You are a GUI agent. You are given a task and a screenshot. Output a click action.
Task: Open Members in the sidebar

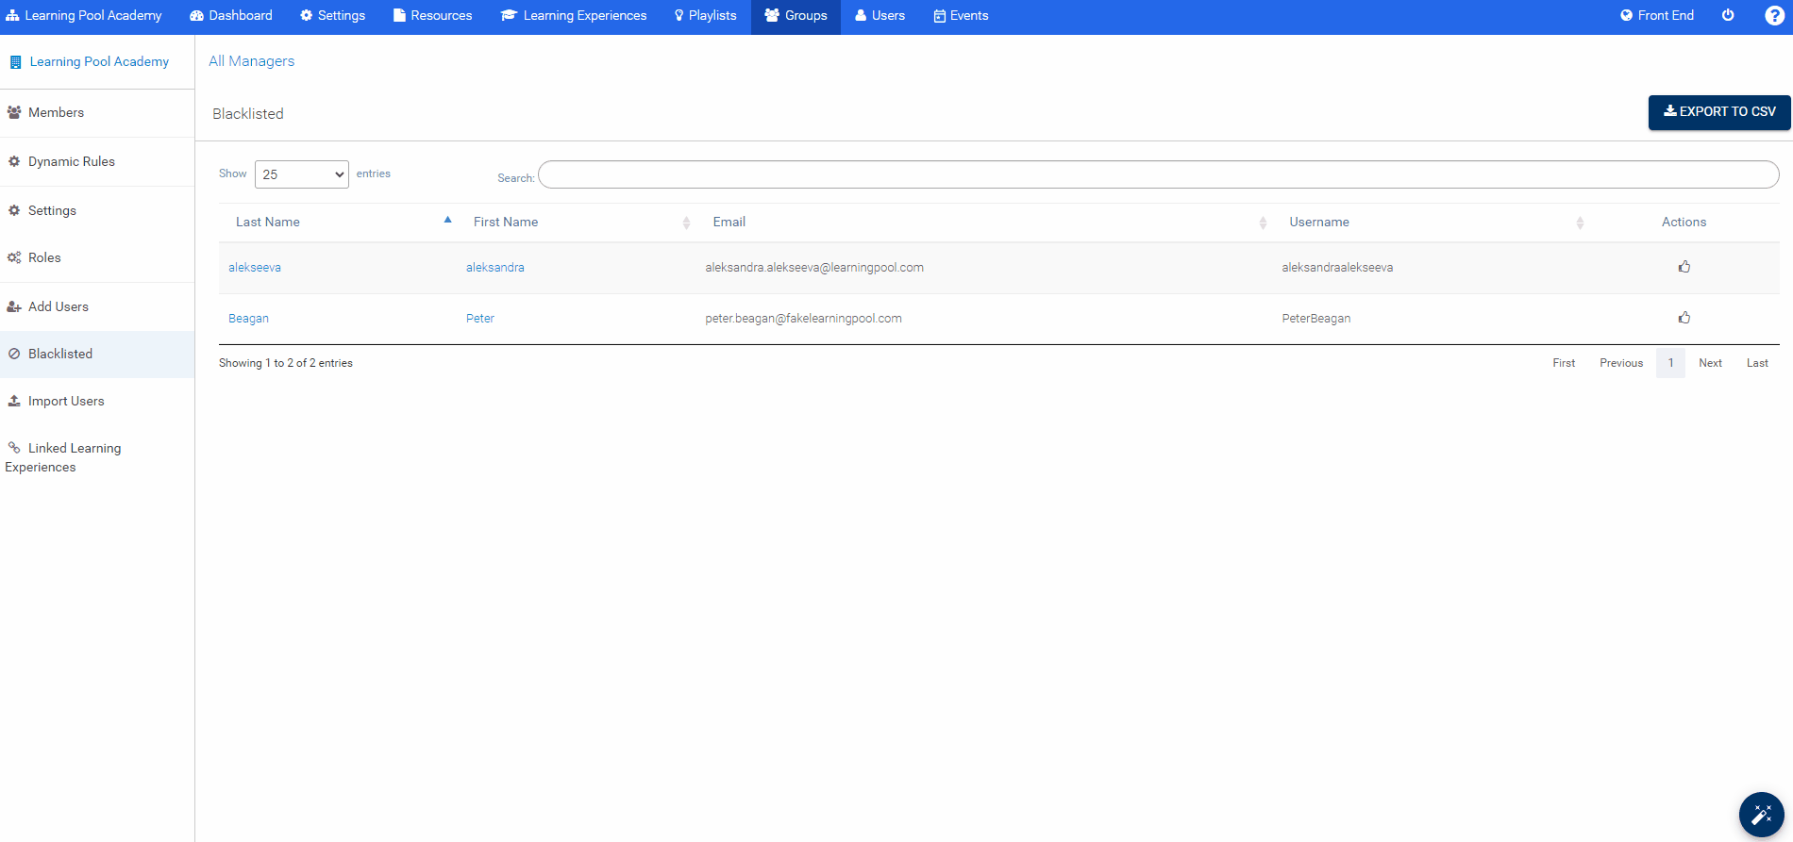click(x=56, y=112)
